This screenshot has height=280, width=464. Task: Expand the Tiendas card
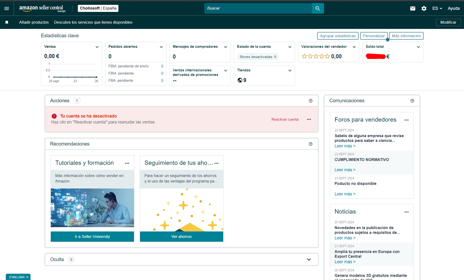290,71
